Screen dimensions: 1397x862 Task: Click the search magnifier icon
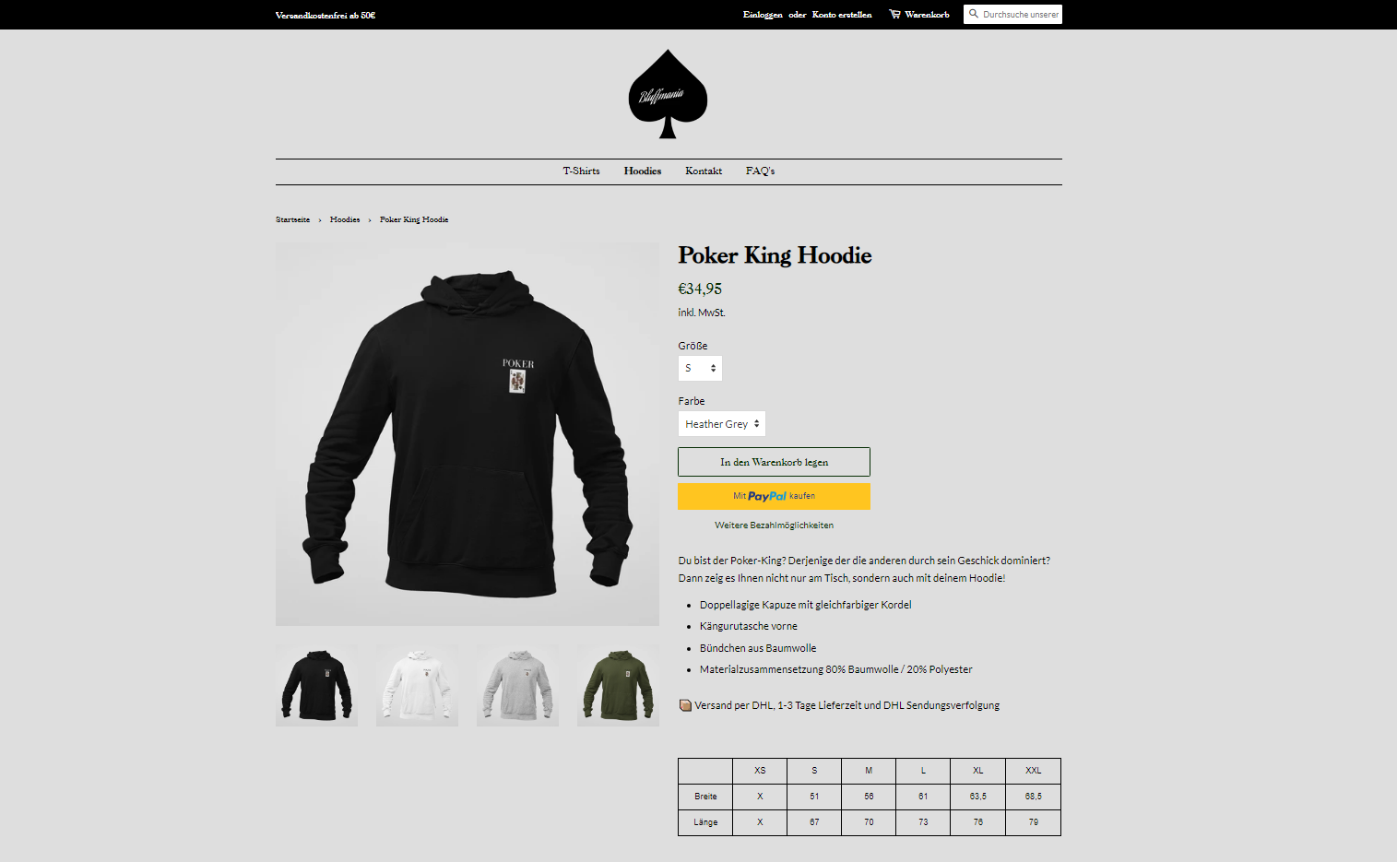(x=973, y=14)
